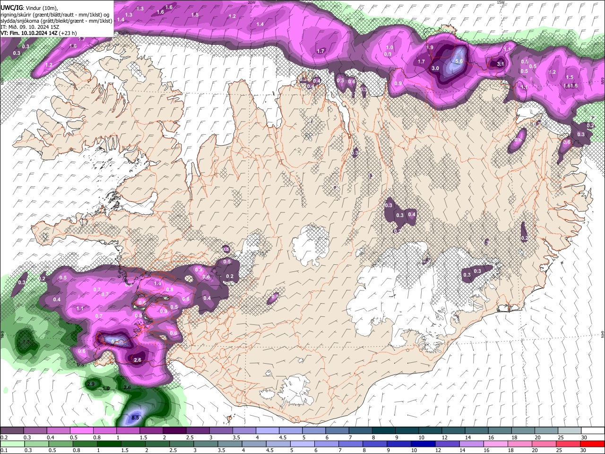Click the 5.6 snowfall value on the map
605x454 pixels.
coord(458,61)
